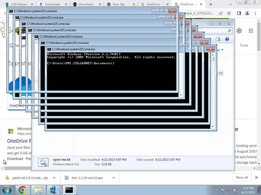
Task: Open the clock showing 5:14 PM
Action: [248, 190]
